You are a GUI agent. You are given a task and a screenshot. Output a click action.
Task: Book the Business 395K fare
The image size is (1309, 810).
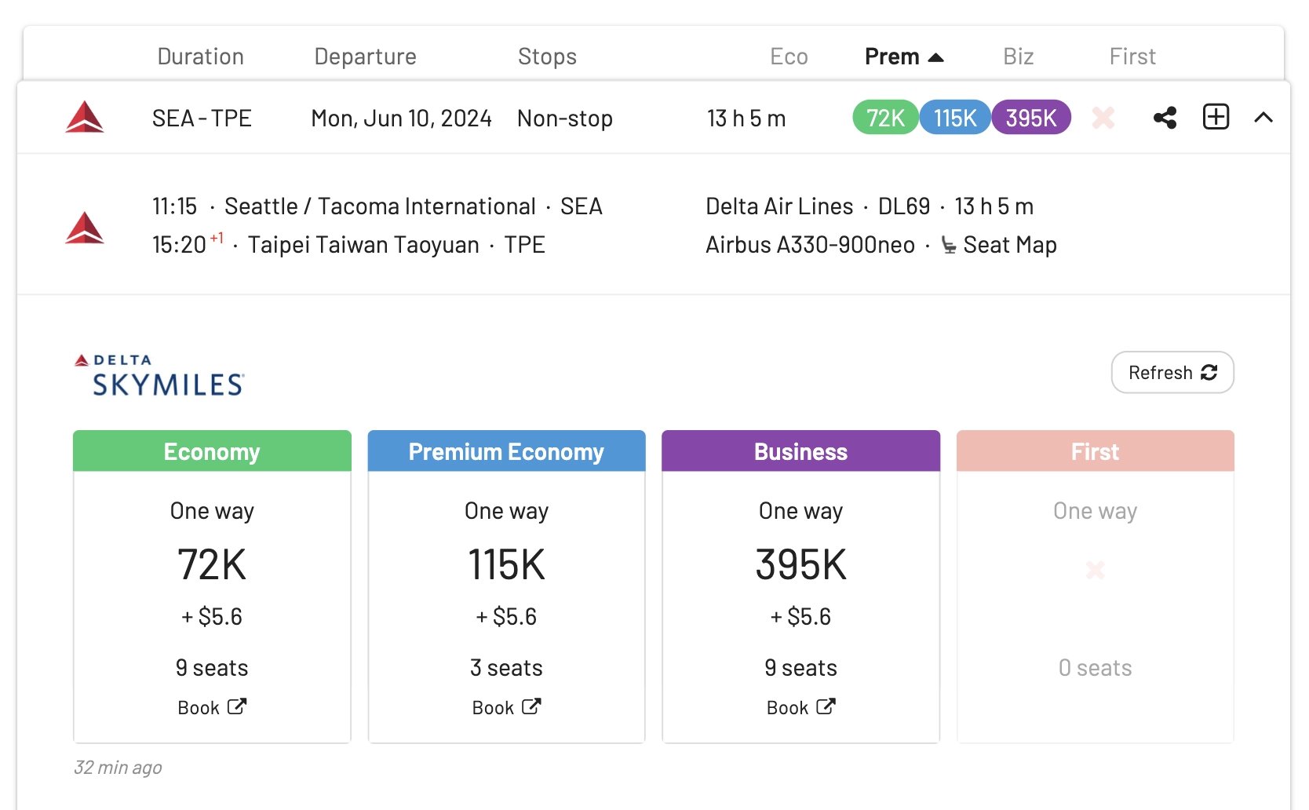point(800,707)
